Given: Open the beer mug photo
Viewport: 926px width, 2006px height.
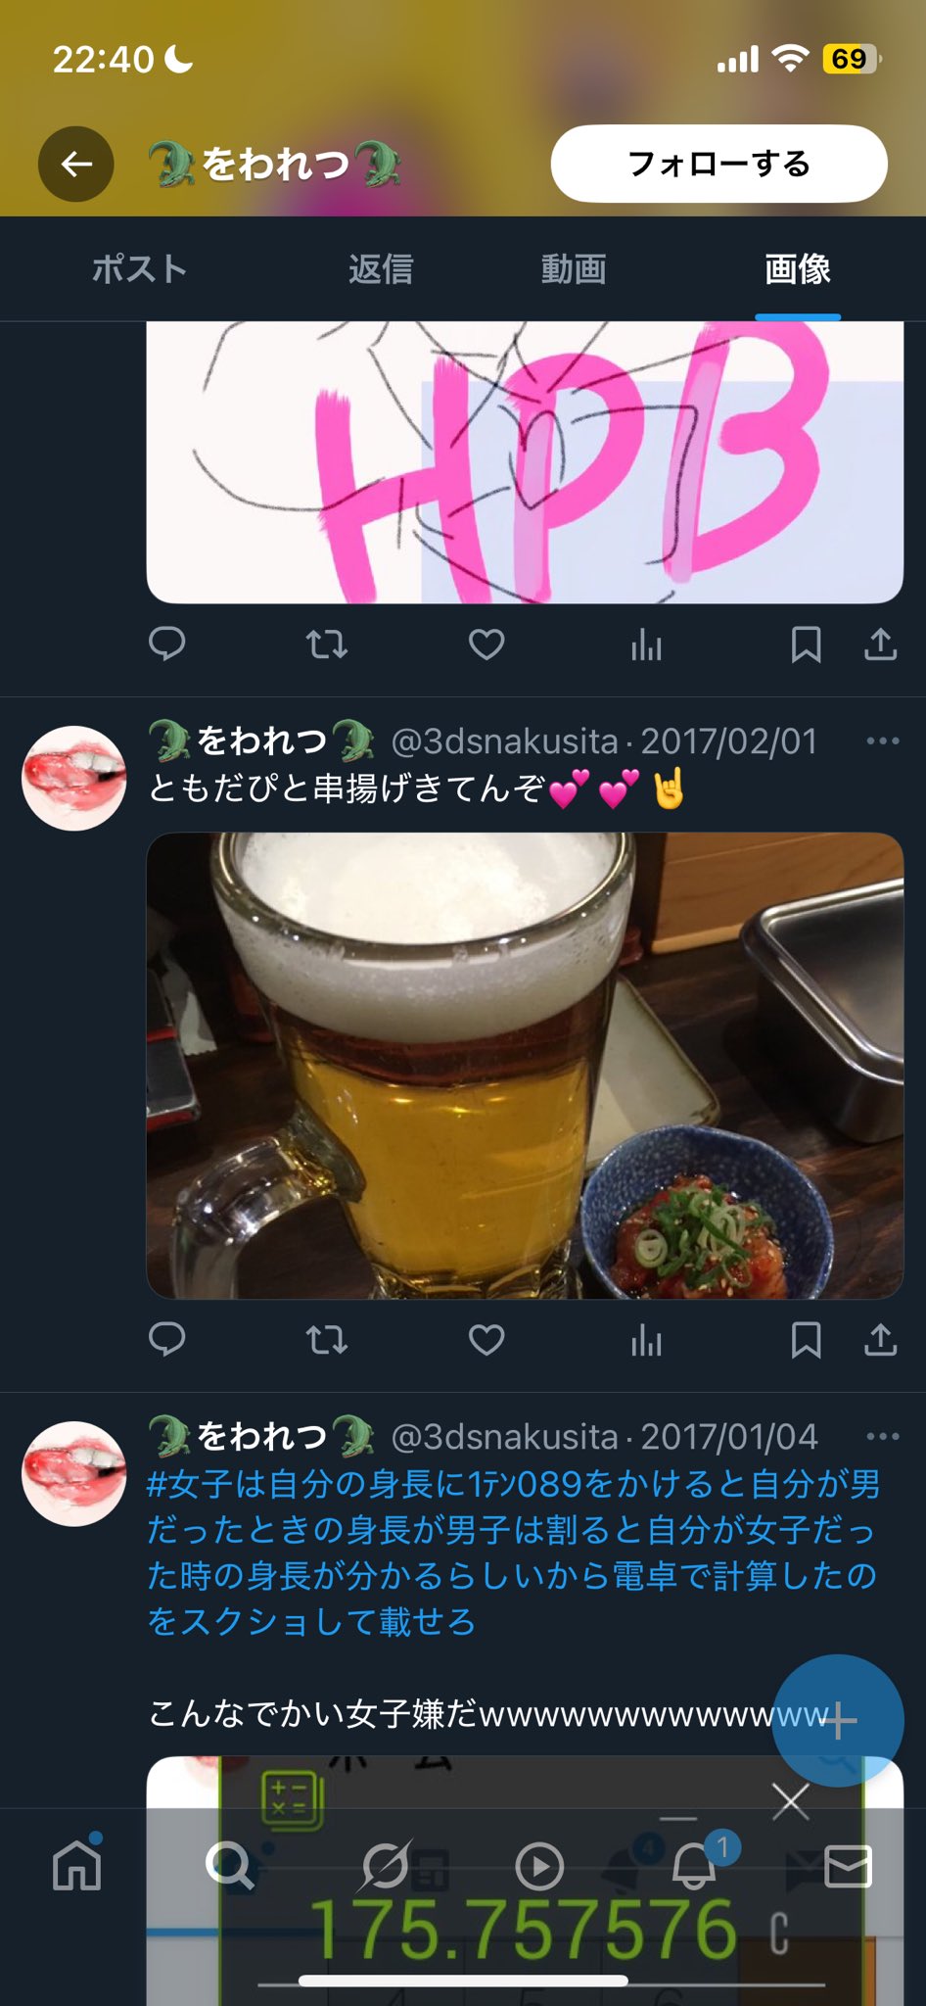Looking at the screenshot, I should pyautogui.click(x=525, y=1066).
